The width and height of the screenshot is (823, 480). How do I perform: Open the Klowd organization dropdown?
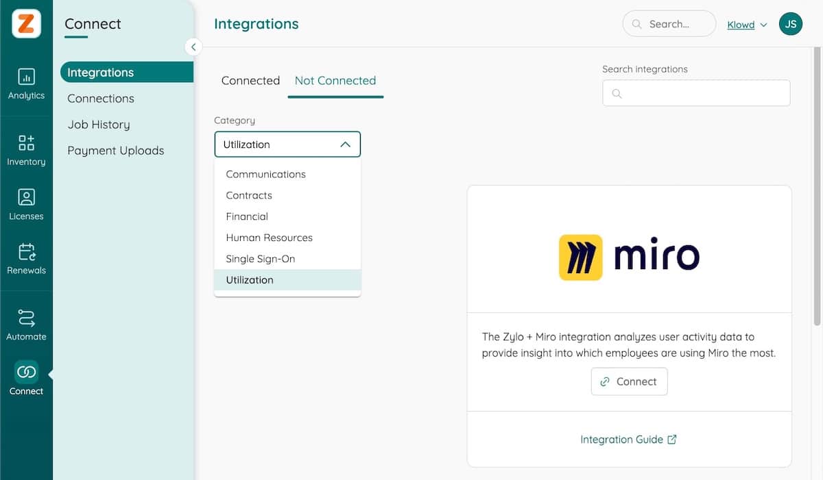coord(746,24)
